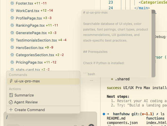This screenshot has width=167, height=126.
Task: Open TestimonialsSection.tsx from the changed files
Action: point(37,40)
